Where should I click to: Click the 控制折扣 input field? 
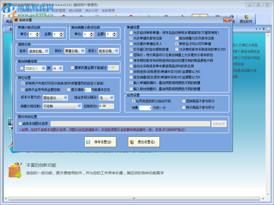[106, 106]
